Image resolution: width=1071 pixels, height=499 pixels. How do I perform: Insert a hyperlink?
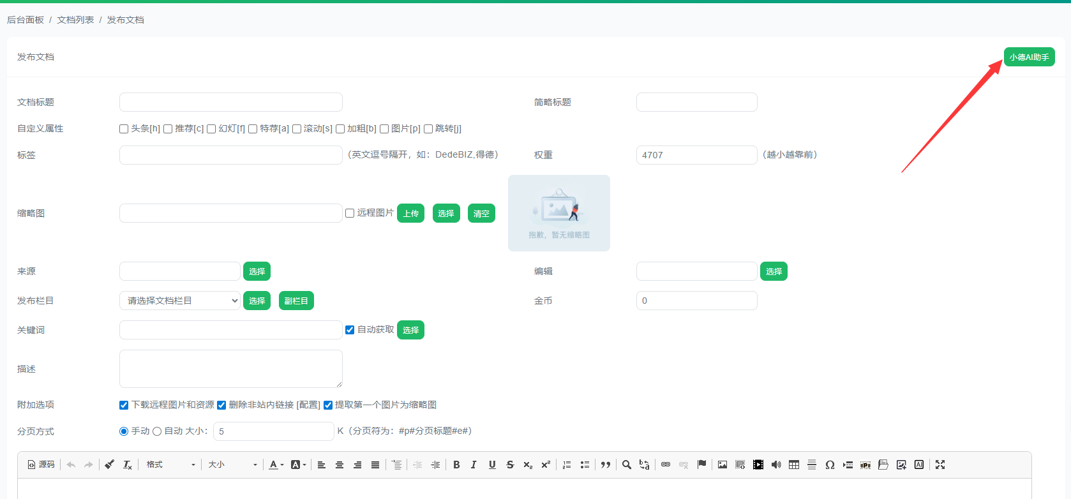coord(666,465)
